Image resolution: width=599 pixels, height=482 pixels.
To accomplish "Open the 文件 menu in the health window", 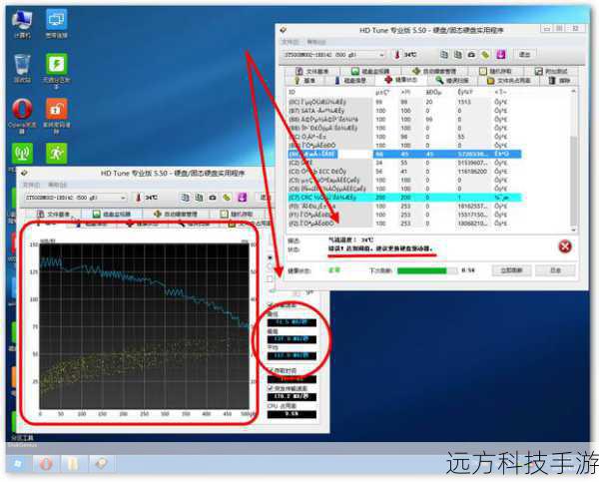I will (290, 42).
